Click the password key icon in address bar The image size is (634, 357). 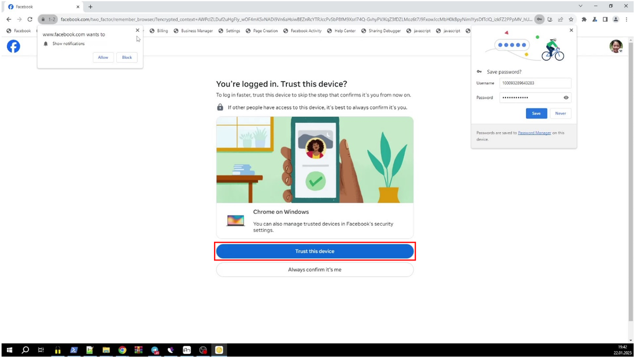click(x=539, y=19)
